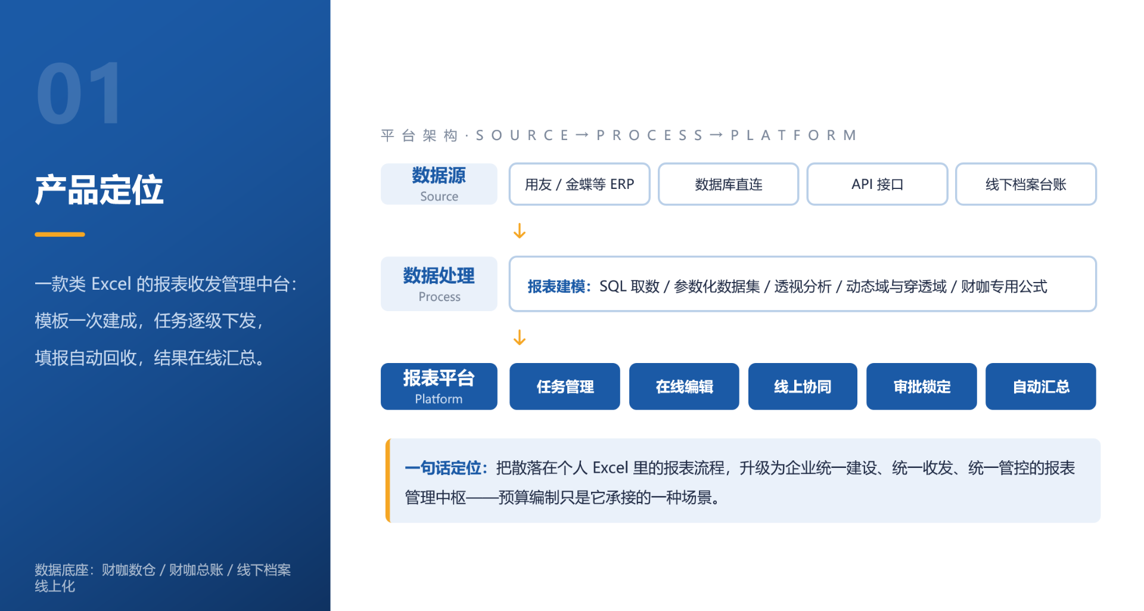
Task: Select the line 模板一次建成，任务逐级下发
Action: (149, 321)
